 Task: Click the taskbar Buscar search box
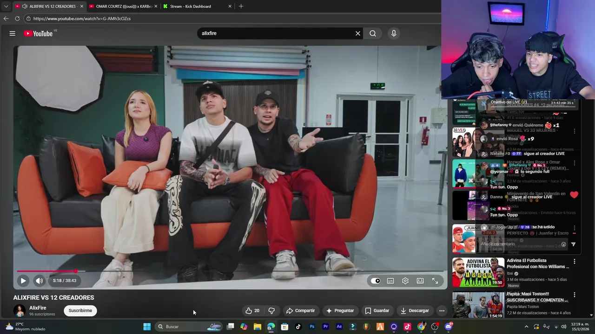click(188, 327)
